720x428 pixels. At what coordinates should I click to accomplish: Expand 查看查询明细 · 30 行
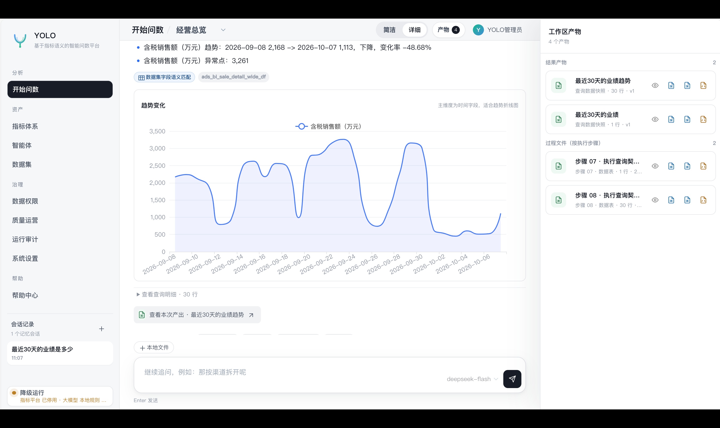pos(167,294)
